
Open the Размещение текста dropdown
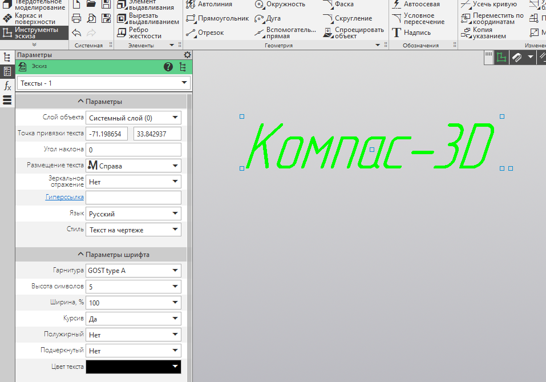(x=134, y=166)
